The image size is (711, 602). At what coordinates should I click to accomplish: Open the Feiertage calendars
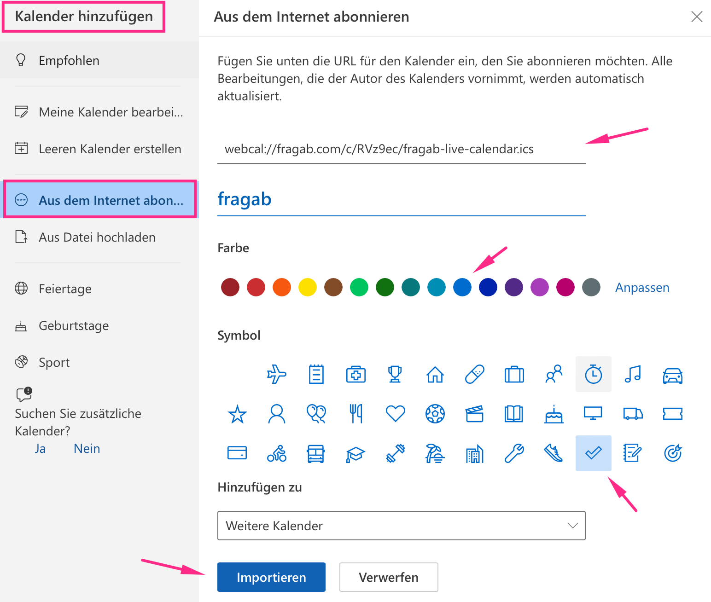pyautogui.click(x=99, y=289)
